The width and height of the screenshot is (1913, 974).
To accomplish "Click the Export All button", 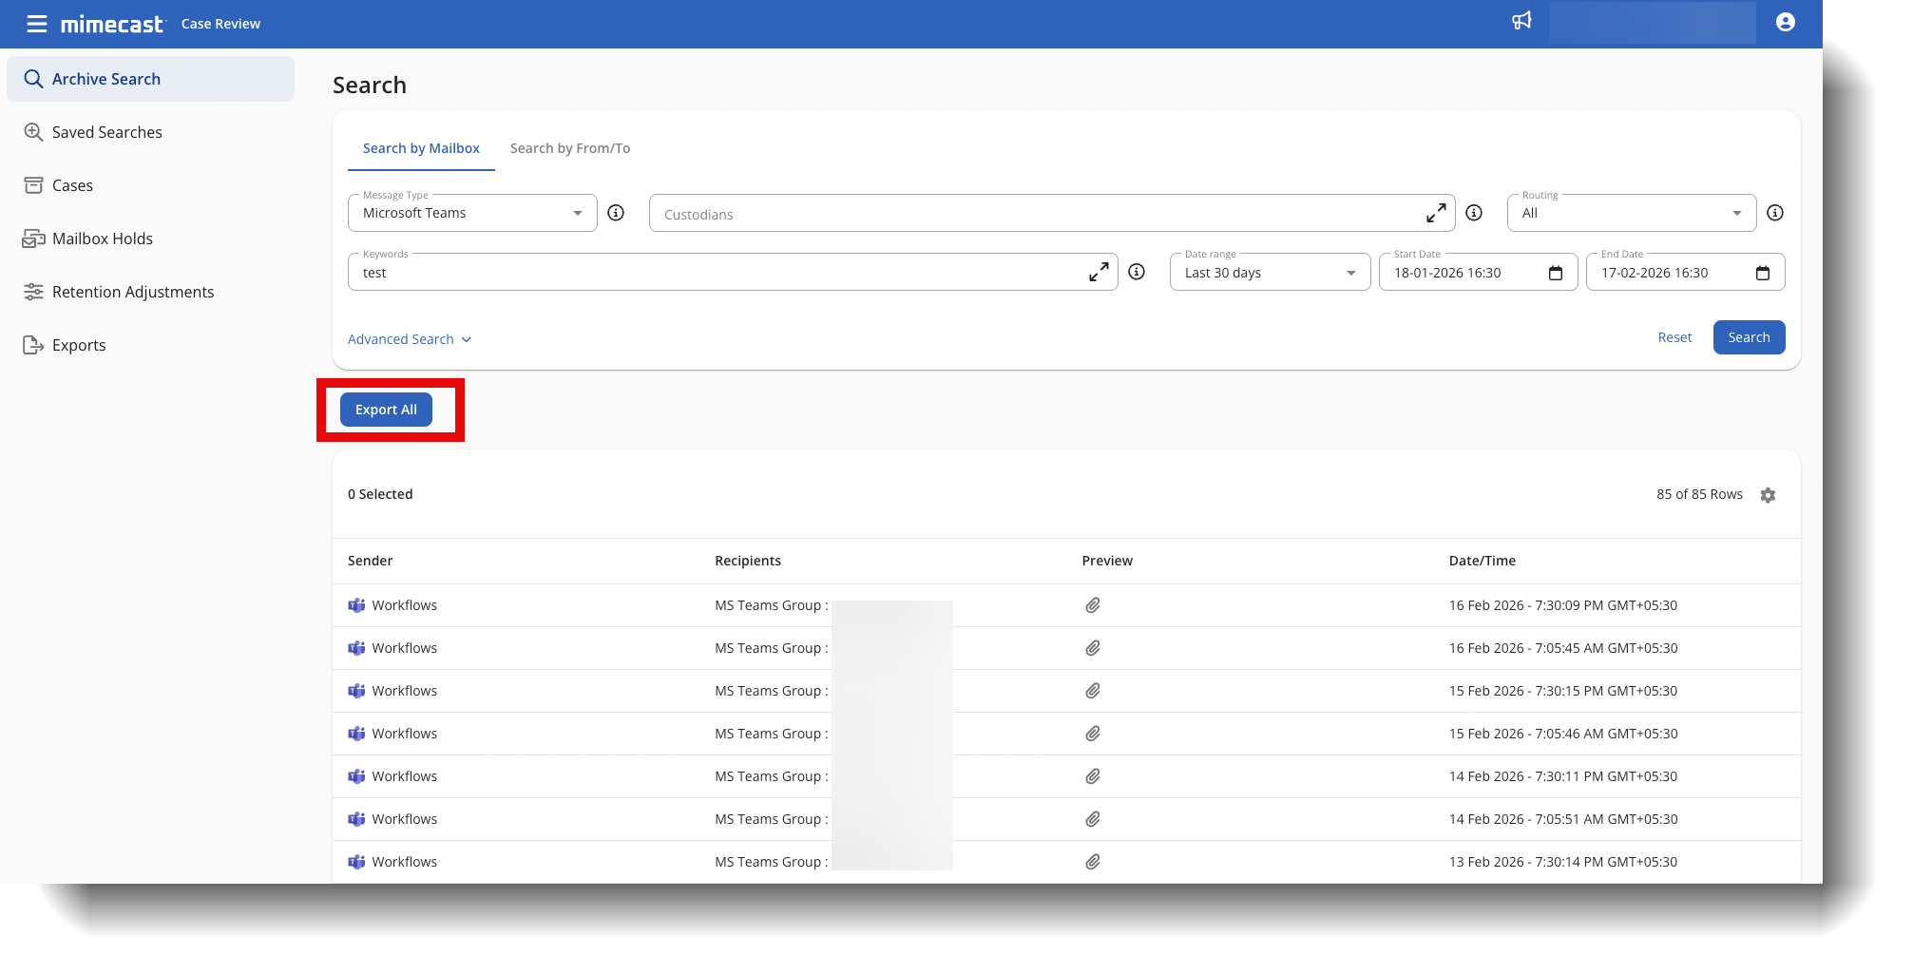I will pyautogui.click(x=386, y=410).
